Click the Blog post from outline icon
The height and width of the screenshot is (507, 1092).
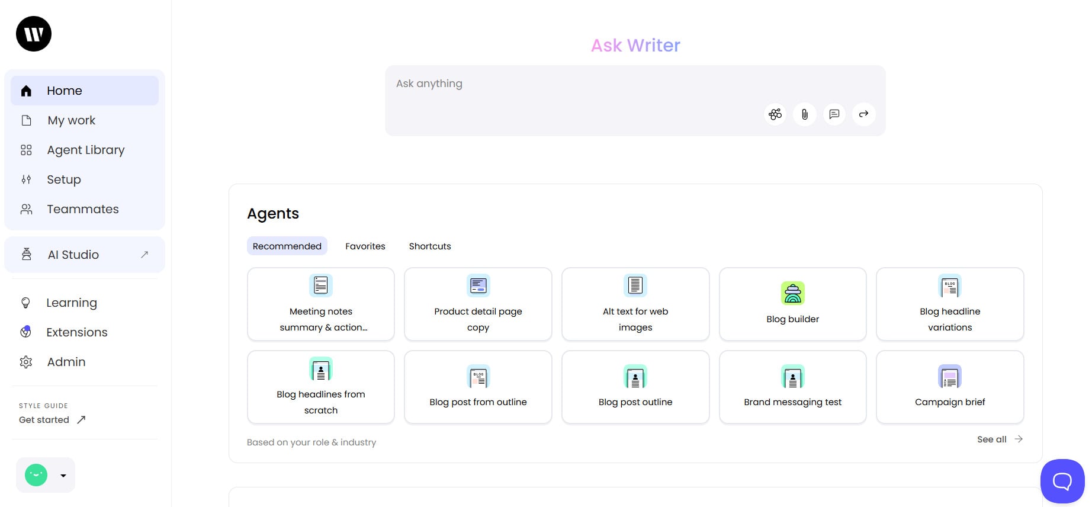478,376
